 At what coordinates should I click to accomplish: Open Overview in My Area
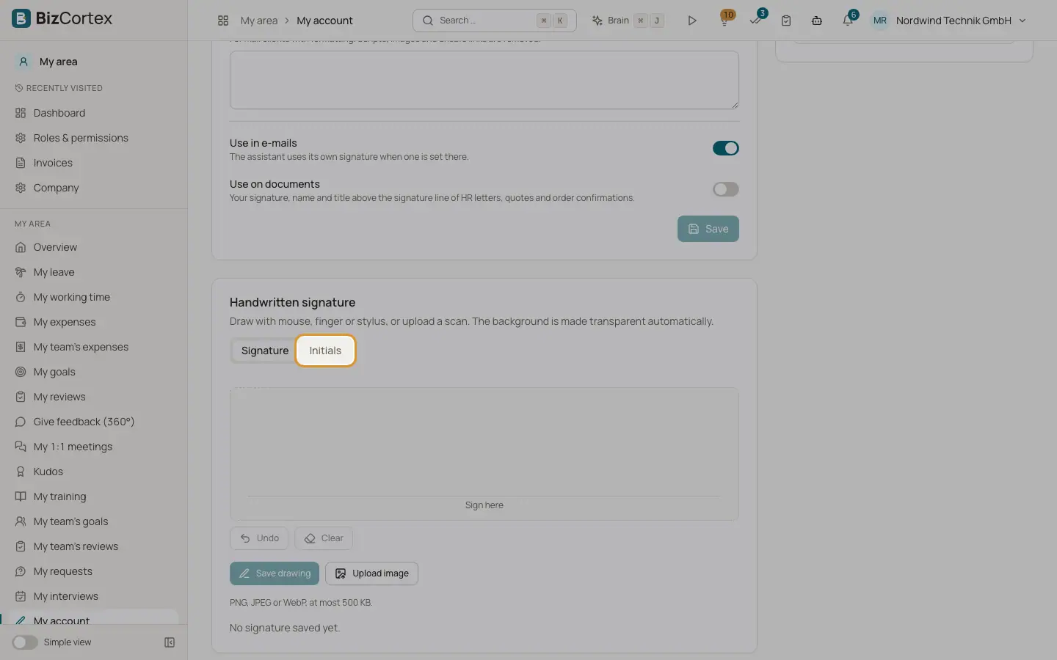click(x=94, y=247)
